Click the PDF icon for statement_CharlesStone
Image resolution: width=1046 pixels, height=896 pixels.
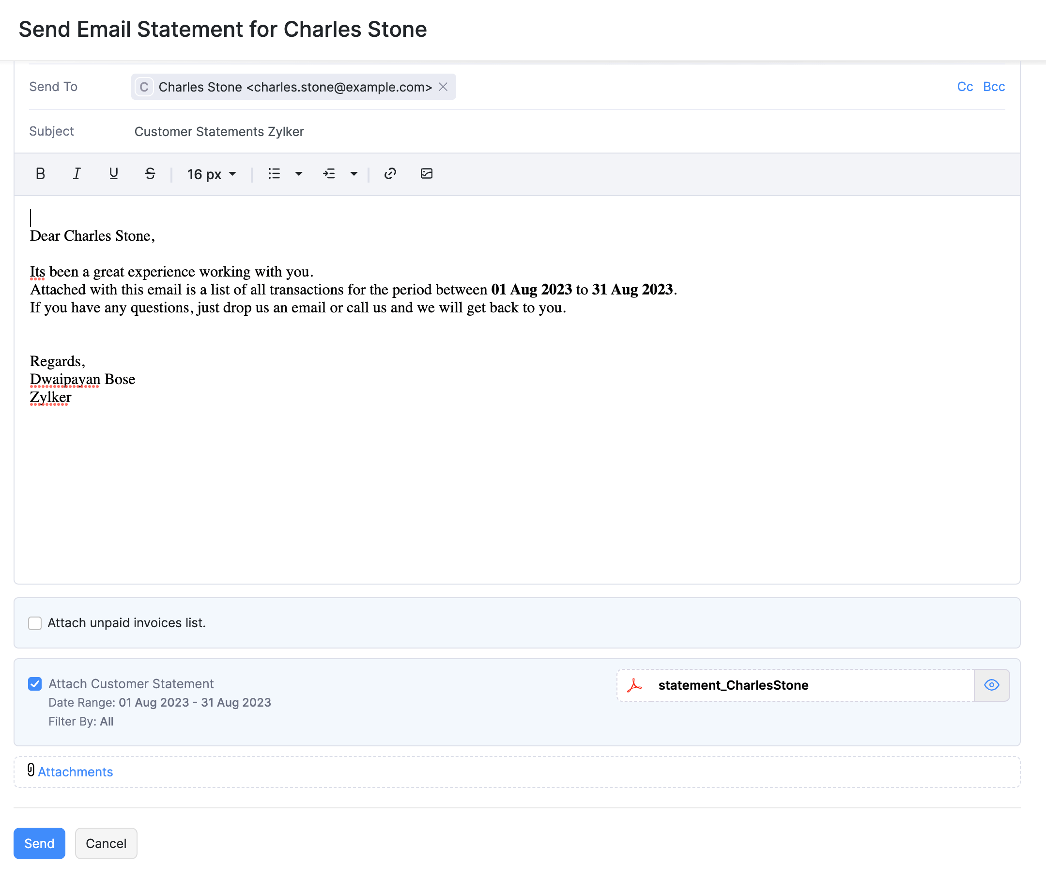pyautogui.click(x=635, y=685)
